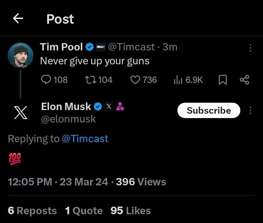Click the X affiliation badge beside Elon Musk
The height and width of the screenshot is (223, 263).
point(109,107)
